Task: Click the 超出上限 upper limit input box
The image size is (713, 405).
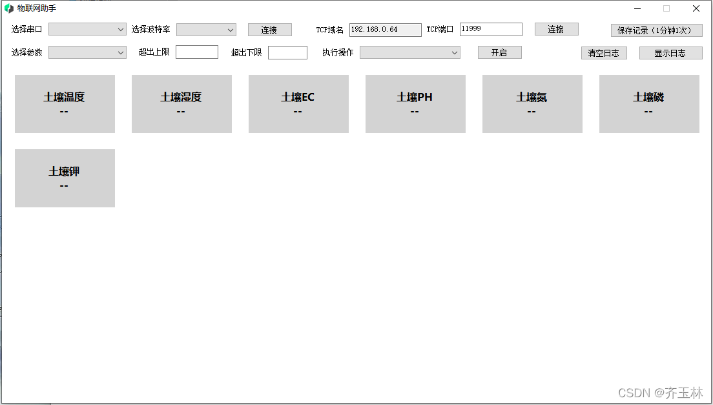Action: [x=196, y=52]
